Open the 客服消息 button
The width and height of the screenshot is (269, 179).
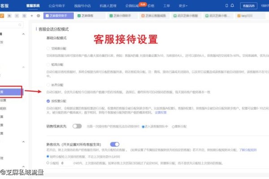(x=248, y=6)
